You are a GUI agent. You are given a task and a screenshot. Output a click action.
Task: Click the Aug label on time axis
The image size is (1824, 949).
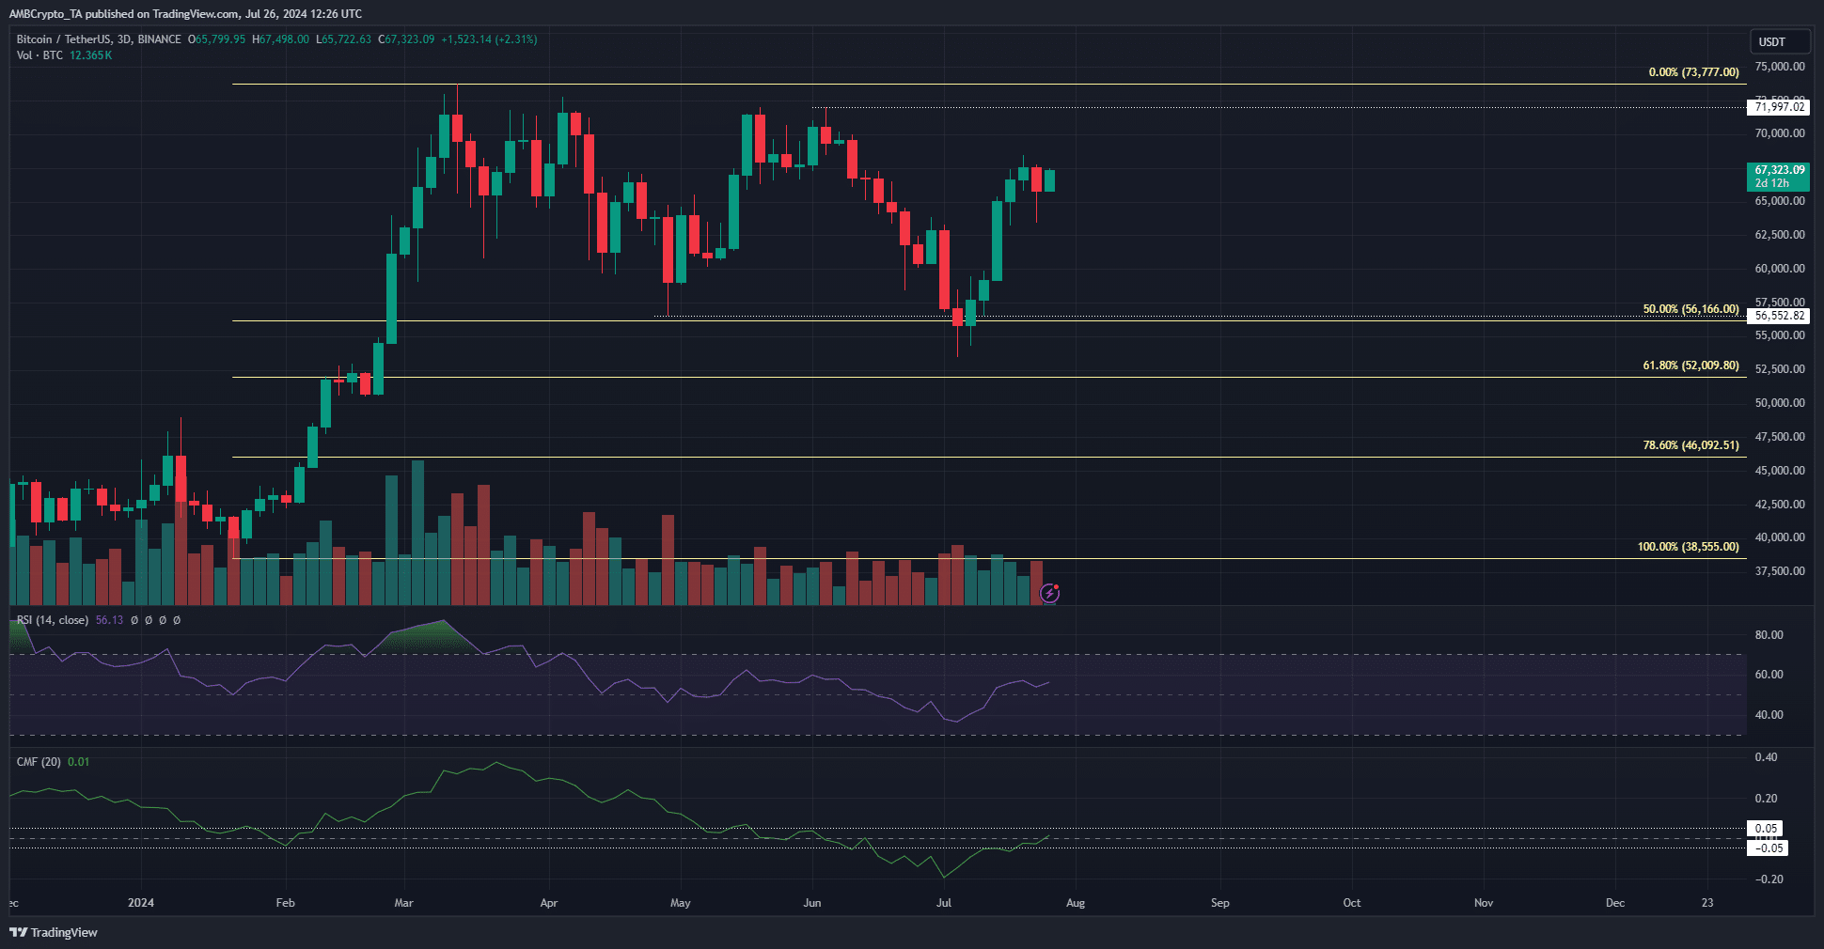[x=1076, y=903]
